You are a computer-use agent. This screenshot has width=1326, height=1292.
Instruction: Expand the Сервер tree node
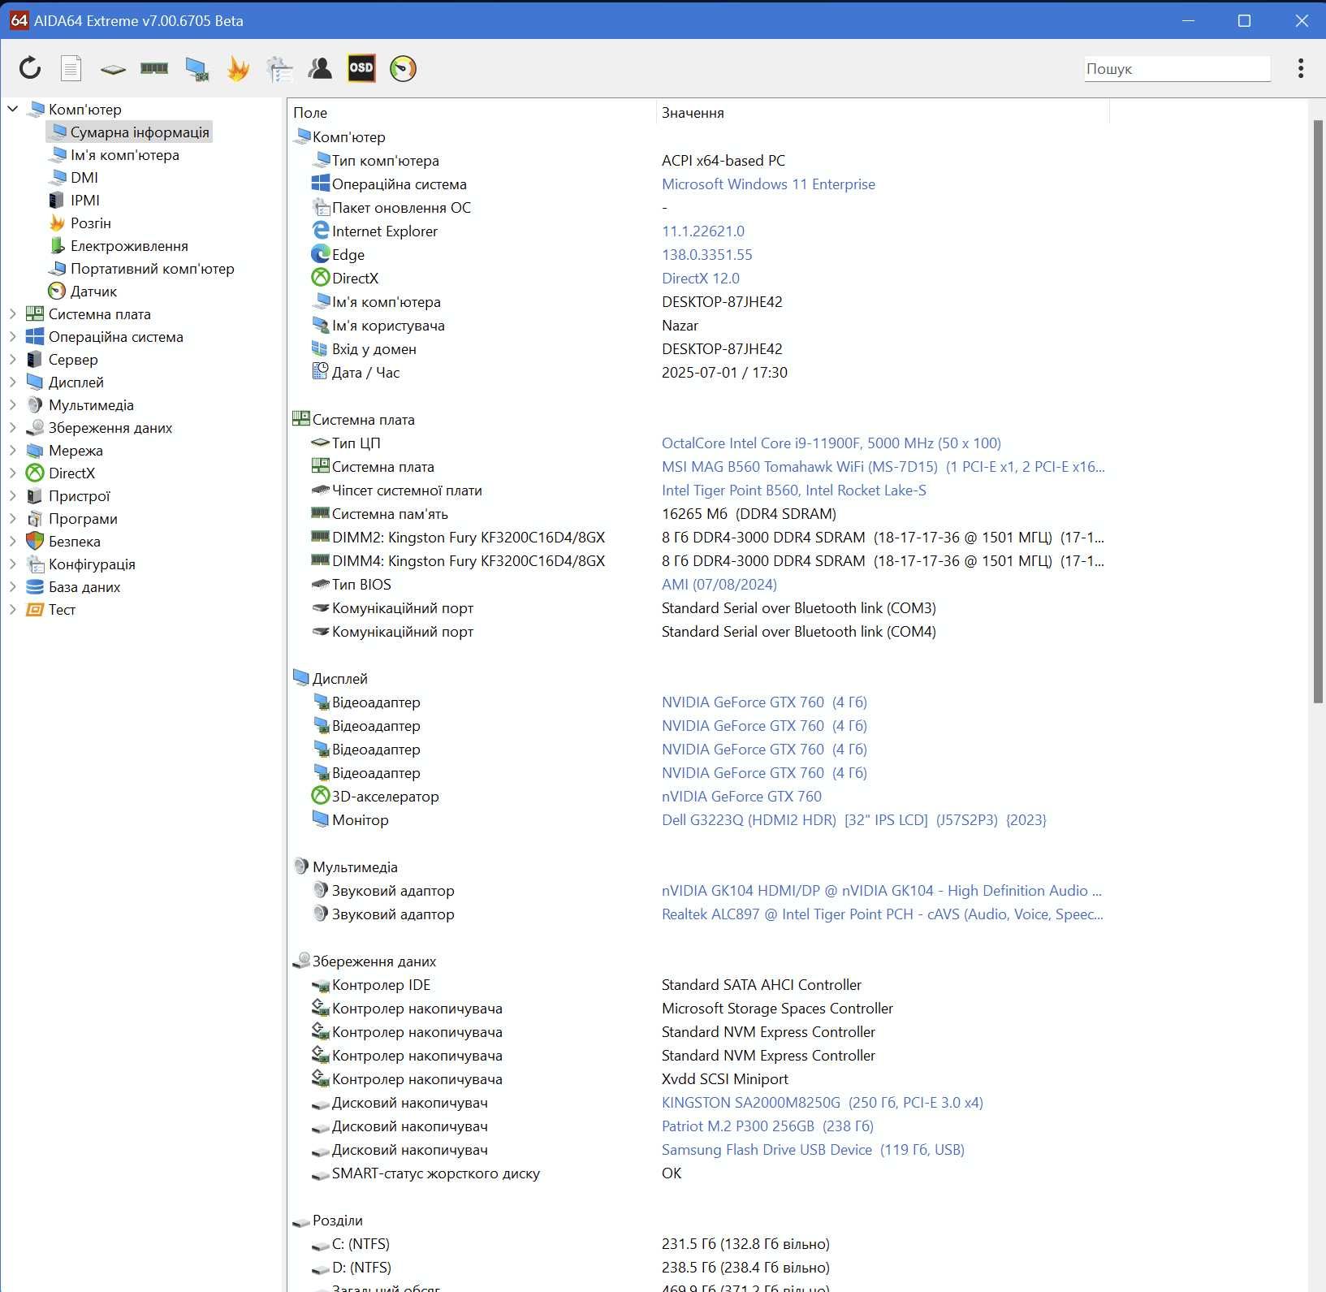click(13, 359)
